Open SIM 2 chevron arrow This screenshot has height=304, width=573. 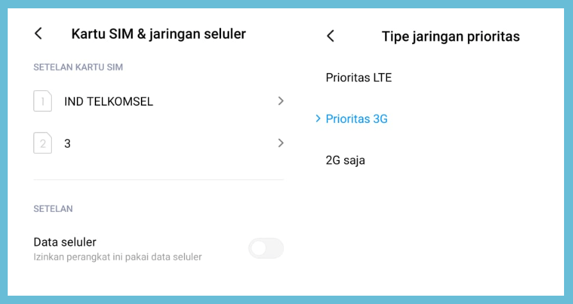[x=281, y=143]
